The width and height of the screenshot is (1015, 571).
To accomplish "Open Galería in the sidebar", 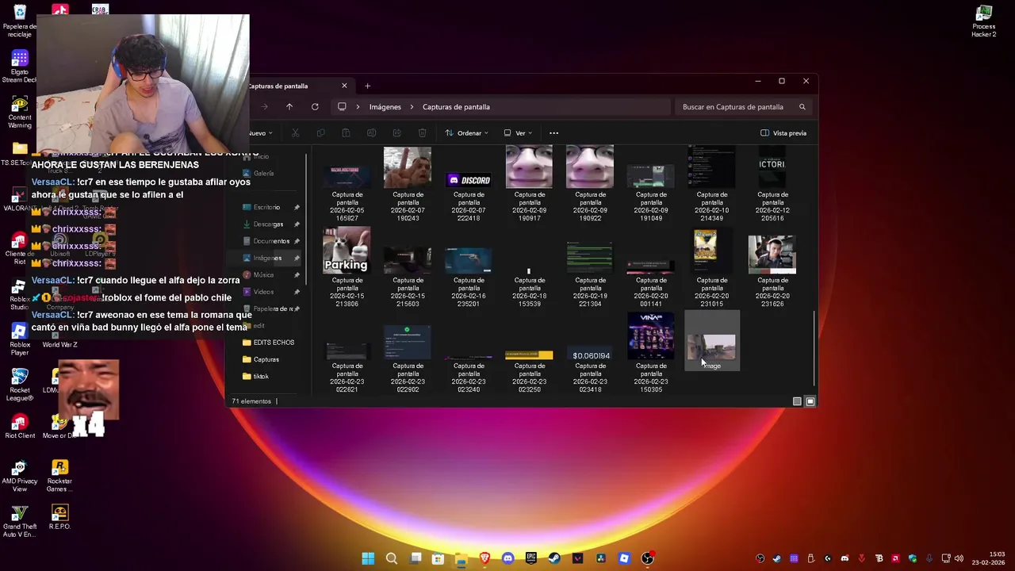I will (x=263, y=174).
